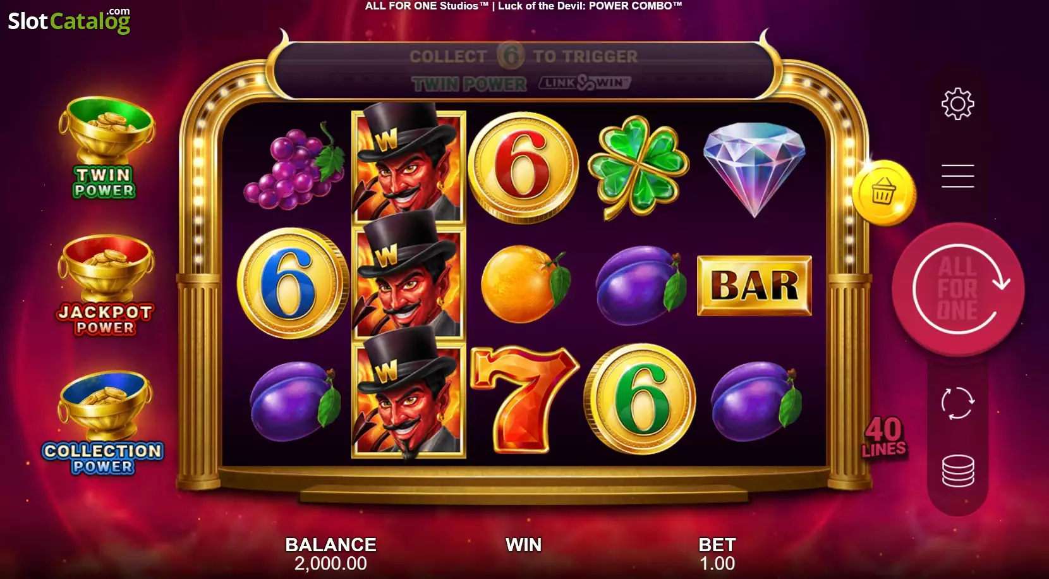1049x579 pixels.
Task: Click the blue 6 coin symbol
Action: 291,283
